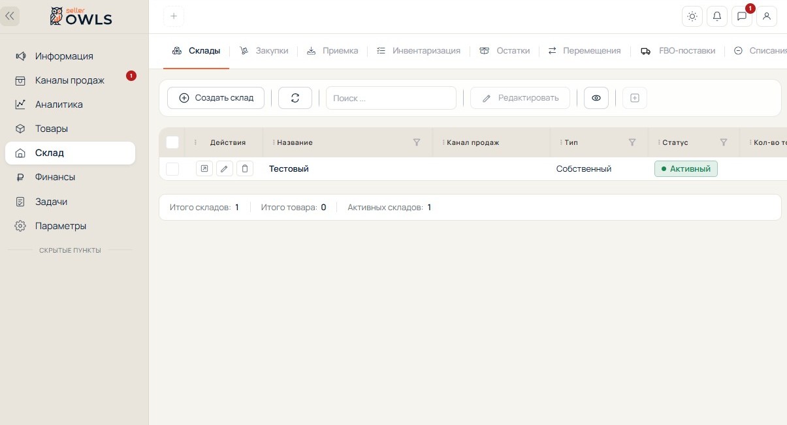Click the Активный status badge

(x=686, y=169)
